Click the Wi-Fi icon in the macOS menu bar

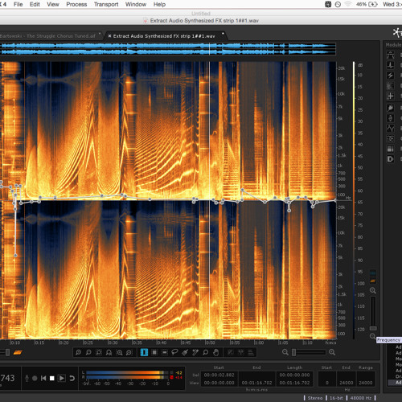[348, 4]
